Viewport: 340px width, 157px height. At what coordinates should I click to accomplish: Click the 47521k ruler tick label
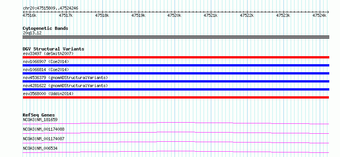click(x=210, y=15)
